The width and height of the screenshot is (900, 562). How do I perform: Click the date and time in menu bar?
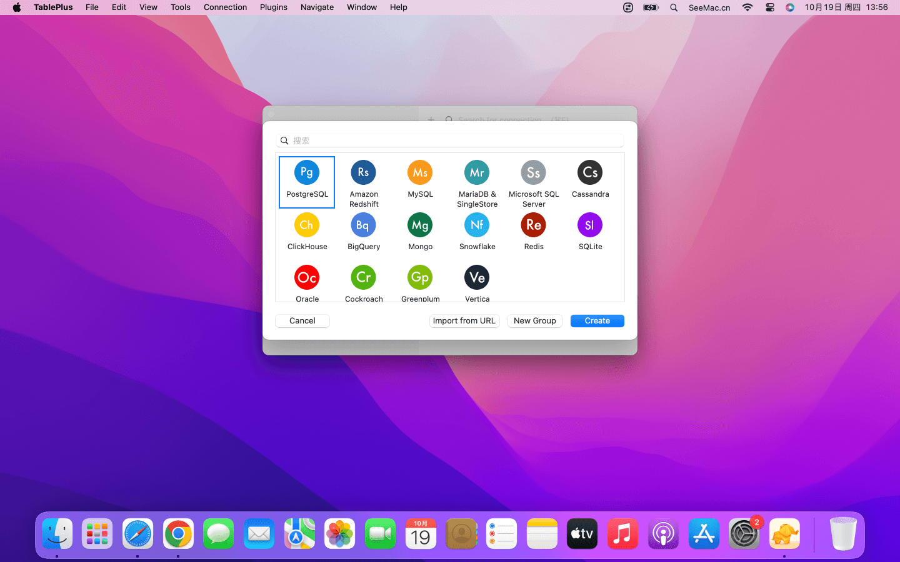tap(846, 7)
